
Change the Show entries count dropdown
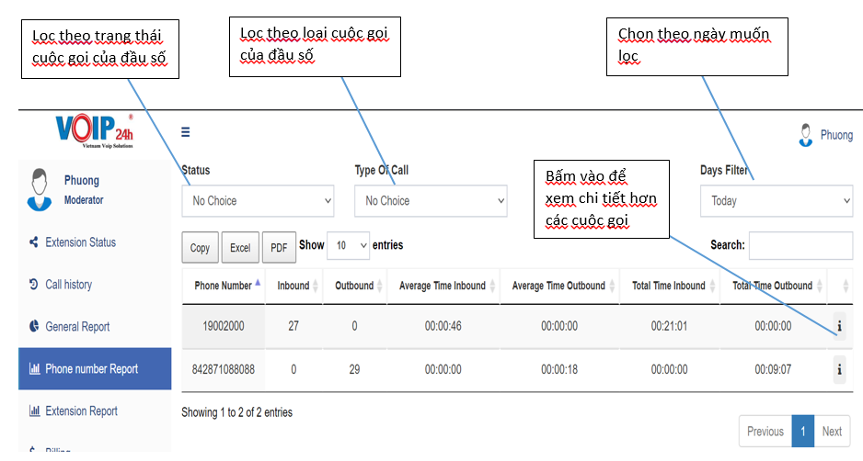pyautogui.click(x=348, y=245)
